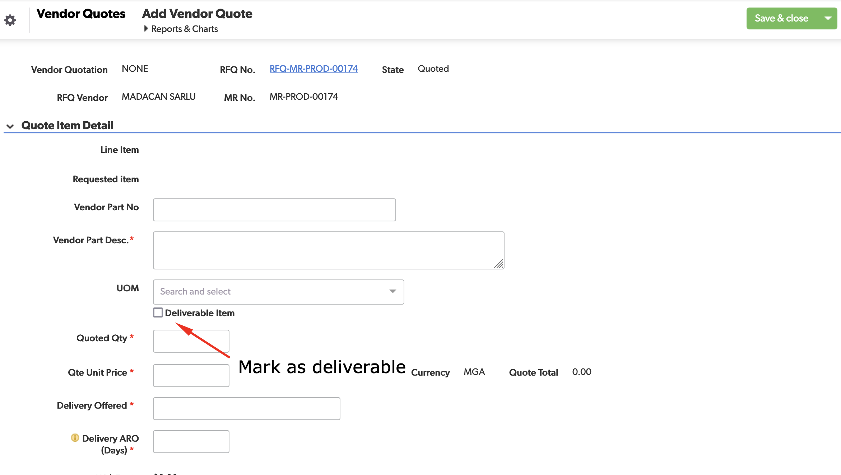Click the Reports & Charts disclosure triangle
This screenshot has height=475, width=841.
tap(146, 28)
